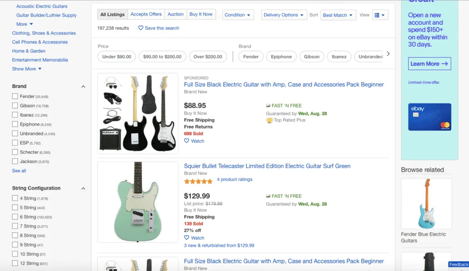469x271 pixels.
Task: Click the right chevron for more brand filters
Action: pyautogui.click(x=388, y=54)
